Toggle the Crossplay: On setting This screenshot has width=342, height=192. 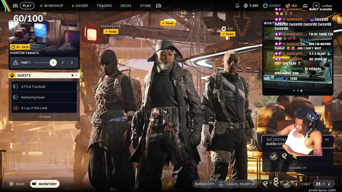pos(298,168)
